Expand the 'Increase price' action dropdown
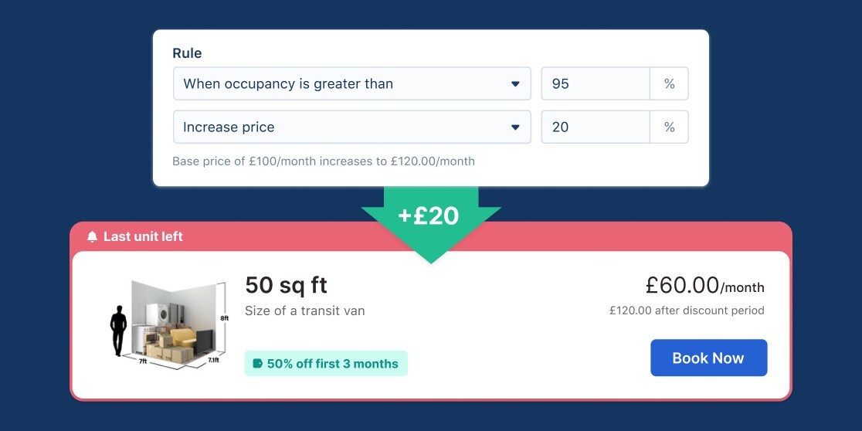The width and height of the screenshot is (862, 431). (351, 127)
